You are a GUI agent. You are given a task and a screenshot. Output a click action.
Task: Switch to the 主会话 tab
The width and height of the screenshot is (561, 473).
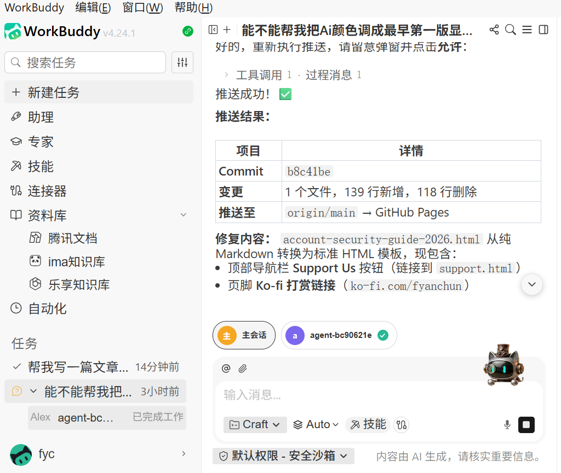tap(244, 335)
